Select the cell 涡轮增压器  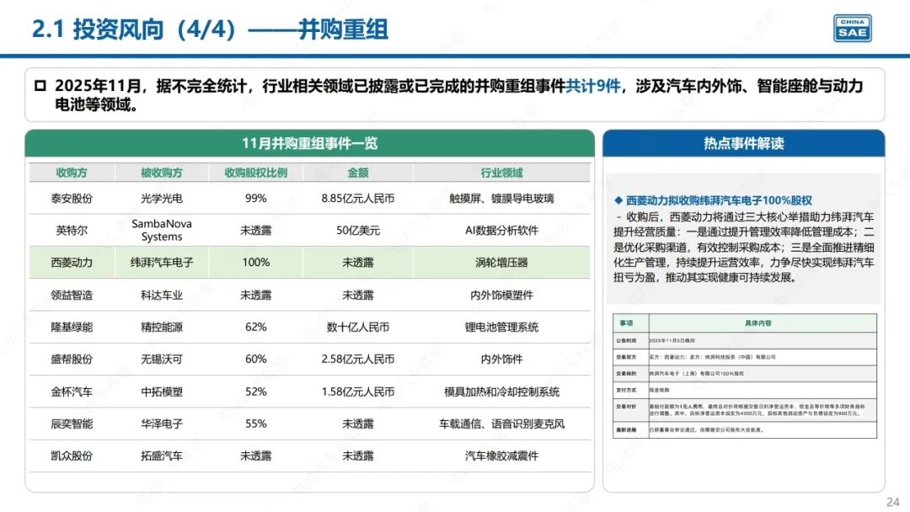pos(501,263)
